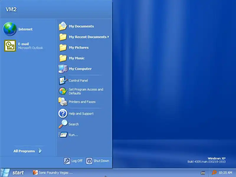This screenshot has width=236, height=177.
Task: Click the My Recent Documents label
Action: pyautogui.click(x=88, y=37)
